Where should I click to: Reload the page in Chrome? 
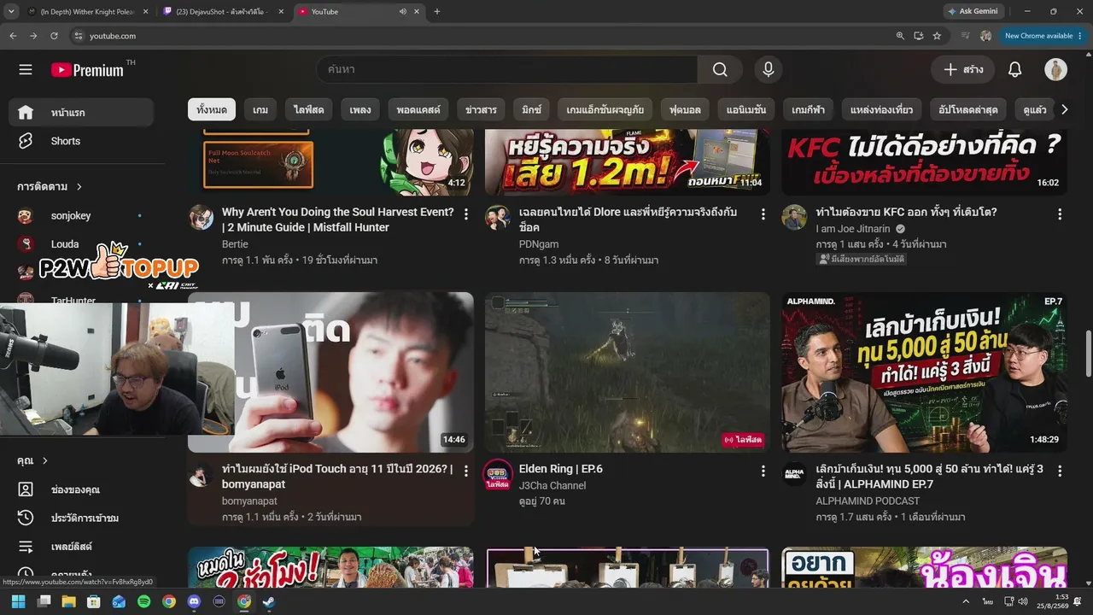(x=54, y=36)
